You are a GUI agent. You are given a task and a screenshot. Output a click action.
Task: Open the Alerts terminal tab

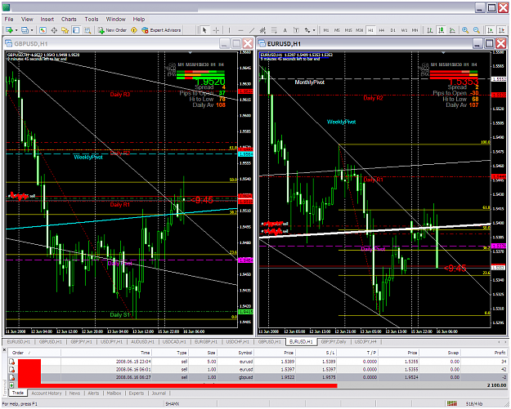point(93,393)
